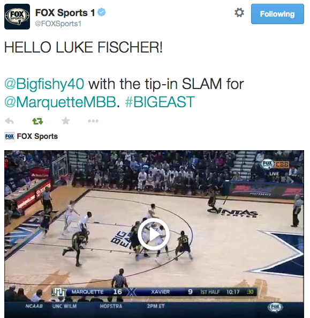Viewport: 310px width, 318px height.
Task: Click the FOX CBB logo in video
Action: [x=275, y=164]
